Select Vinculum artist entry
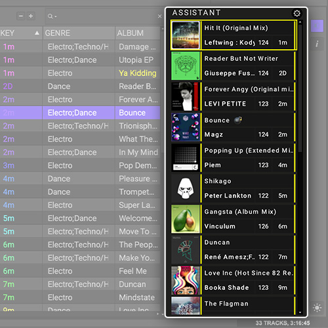 (220, 226)
